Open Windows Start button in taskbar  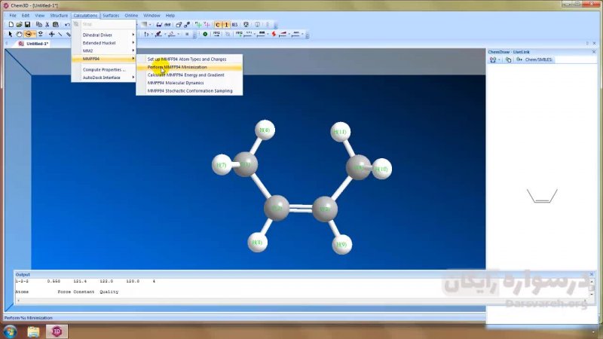[x=11, y=331]
